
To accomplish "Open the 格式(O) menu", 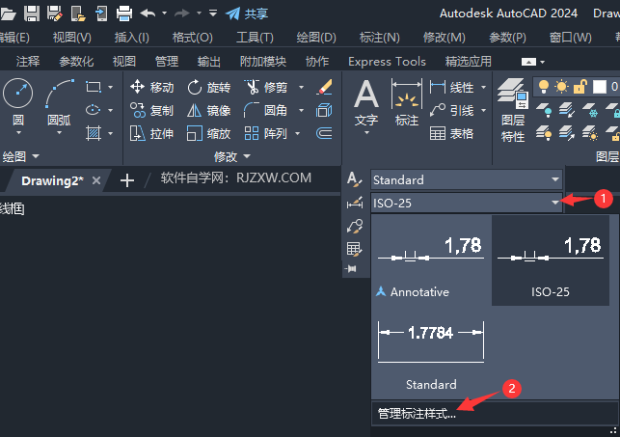I will coord(193,38).
